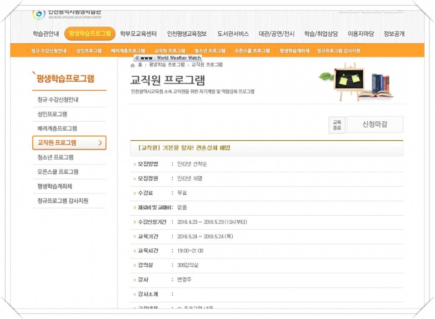Click 평생학습 프로그램 breadcrumb link

coord(167,64)
